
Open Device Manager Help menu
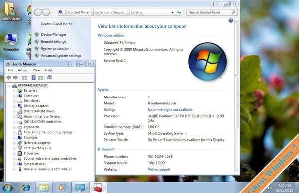coord(48,70)
